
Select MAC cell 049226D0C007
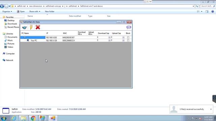[x=69, y=37]
